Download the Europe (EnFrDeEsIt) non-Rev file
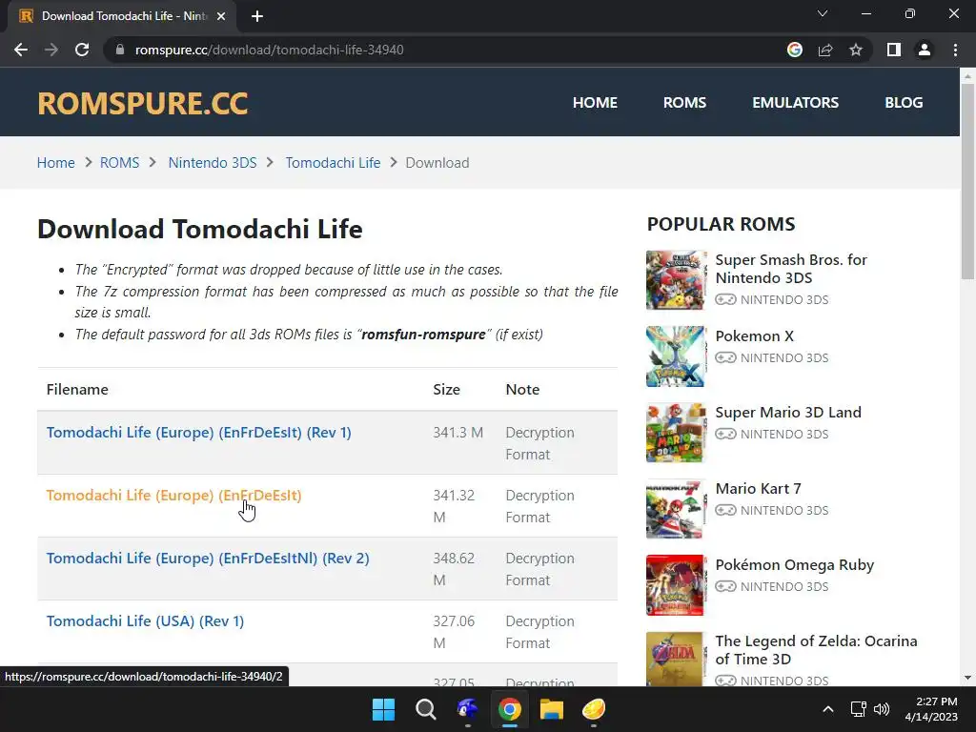Viewport: 976px width, 732px height. pyautogui.click(x=173, y=496)
